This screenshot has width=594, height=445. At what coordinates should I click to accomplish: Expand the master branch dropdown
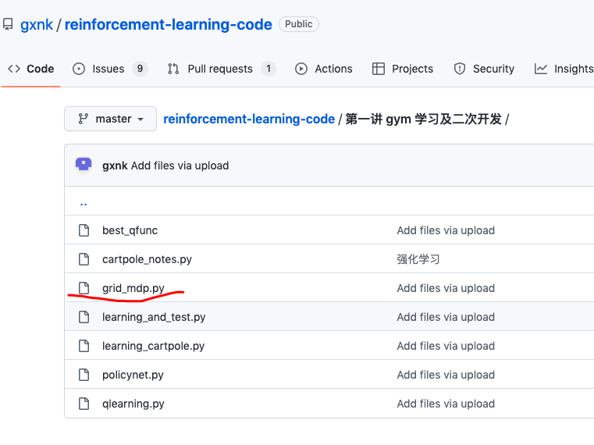click(x=110, y=119)
